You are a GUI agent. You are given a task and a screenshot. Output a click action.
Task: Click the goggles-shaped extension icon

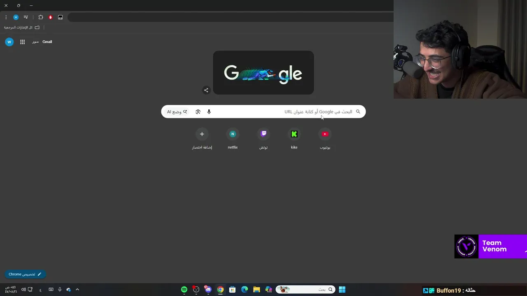click(x=61, y=17)
